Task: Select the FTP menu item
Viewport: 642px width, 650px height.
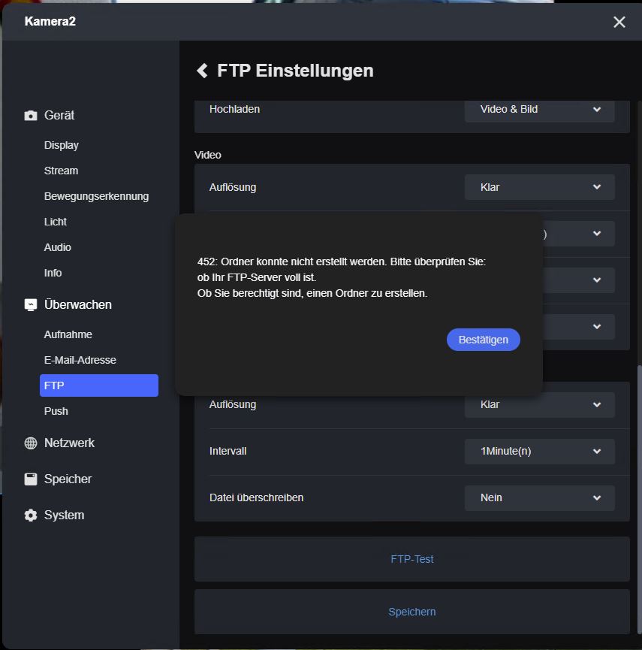Action: point(98,385)
